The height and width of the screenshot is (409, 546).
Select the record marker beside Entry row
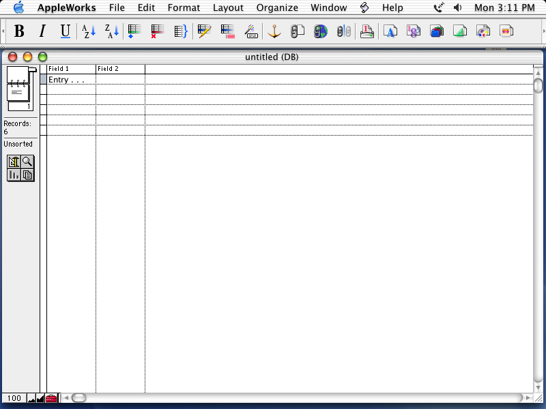tap(43, 80)
